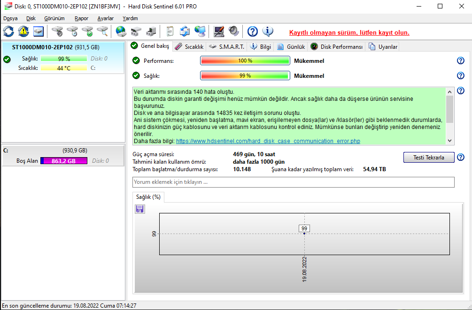Click the toolbar info speech bubble icon
This screenshot has width=472, height=310.
(268, 31)
